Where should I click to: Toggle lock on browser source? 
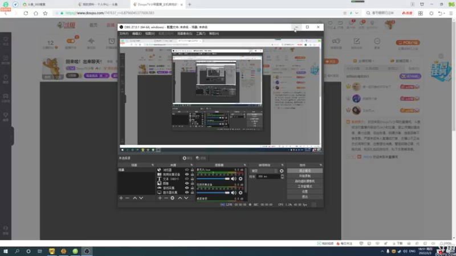(192, 170)
